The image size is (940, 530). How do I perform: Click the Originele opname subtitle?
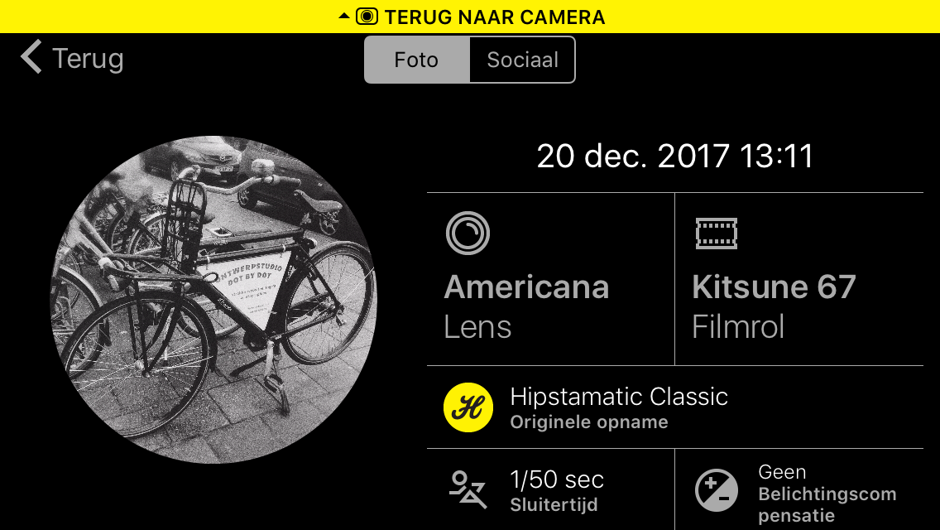[588, 422]
